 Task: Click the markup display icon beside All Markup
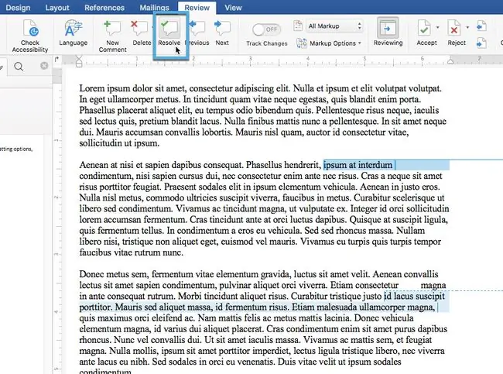coord(298,26)
